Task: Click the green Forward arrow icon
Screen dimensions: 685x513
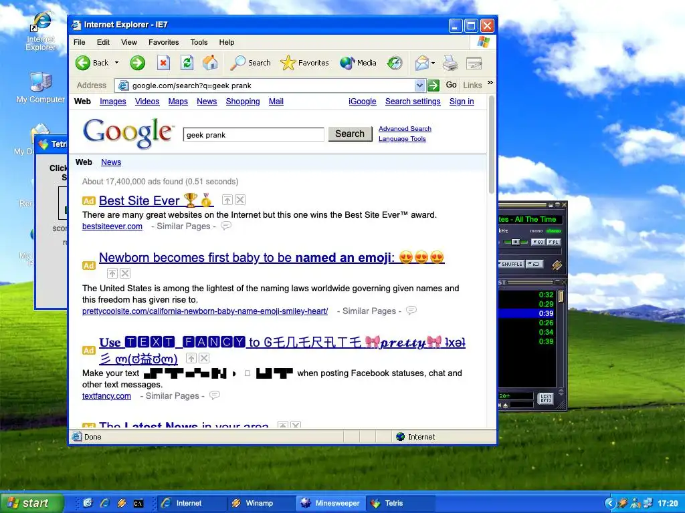Action: 137,63
